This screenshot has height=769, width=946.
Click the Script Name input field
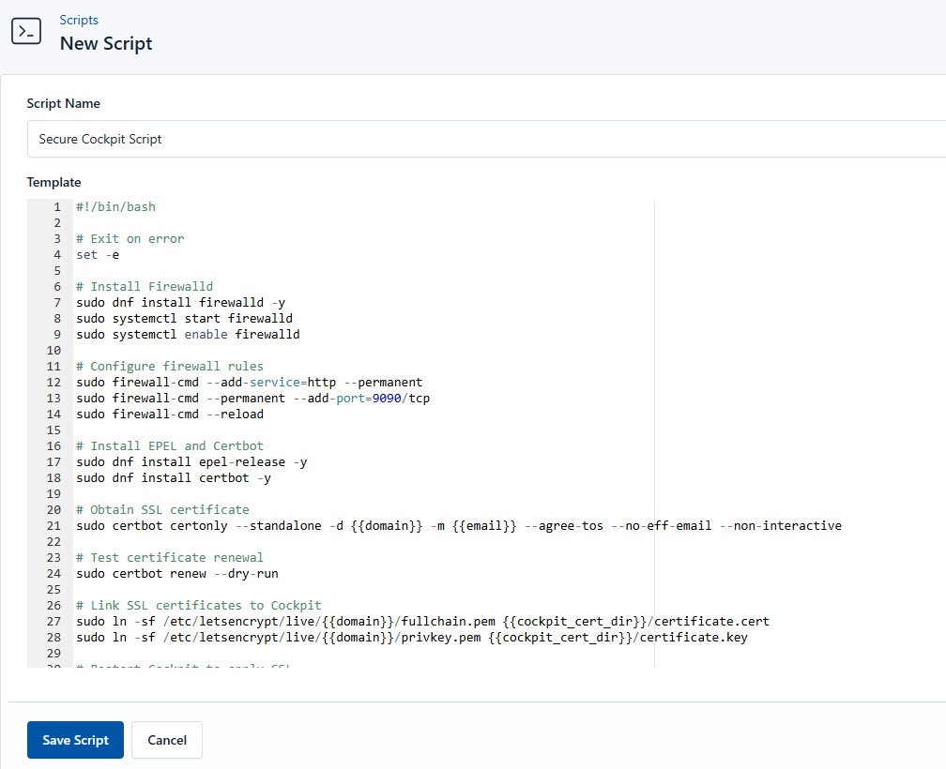click(486, 139)
